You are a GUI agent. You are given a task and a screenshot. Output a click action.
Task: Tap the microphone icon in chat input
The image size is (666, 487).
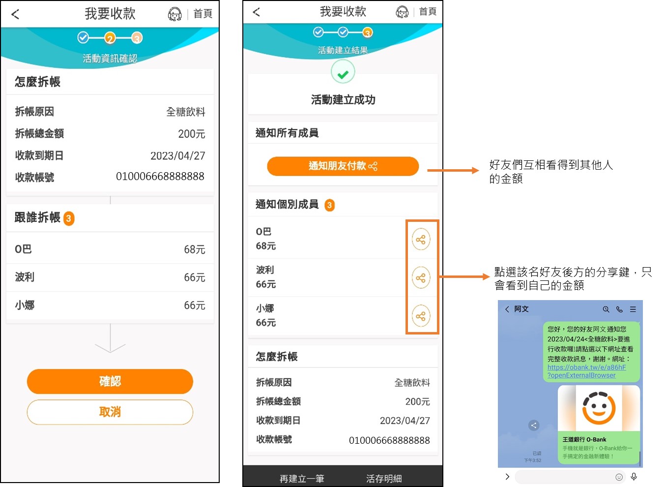(x=634, y=476)
